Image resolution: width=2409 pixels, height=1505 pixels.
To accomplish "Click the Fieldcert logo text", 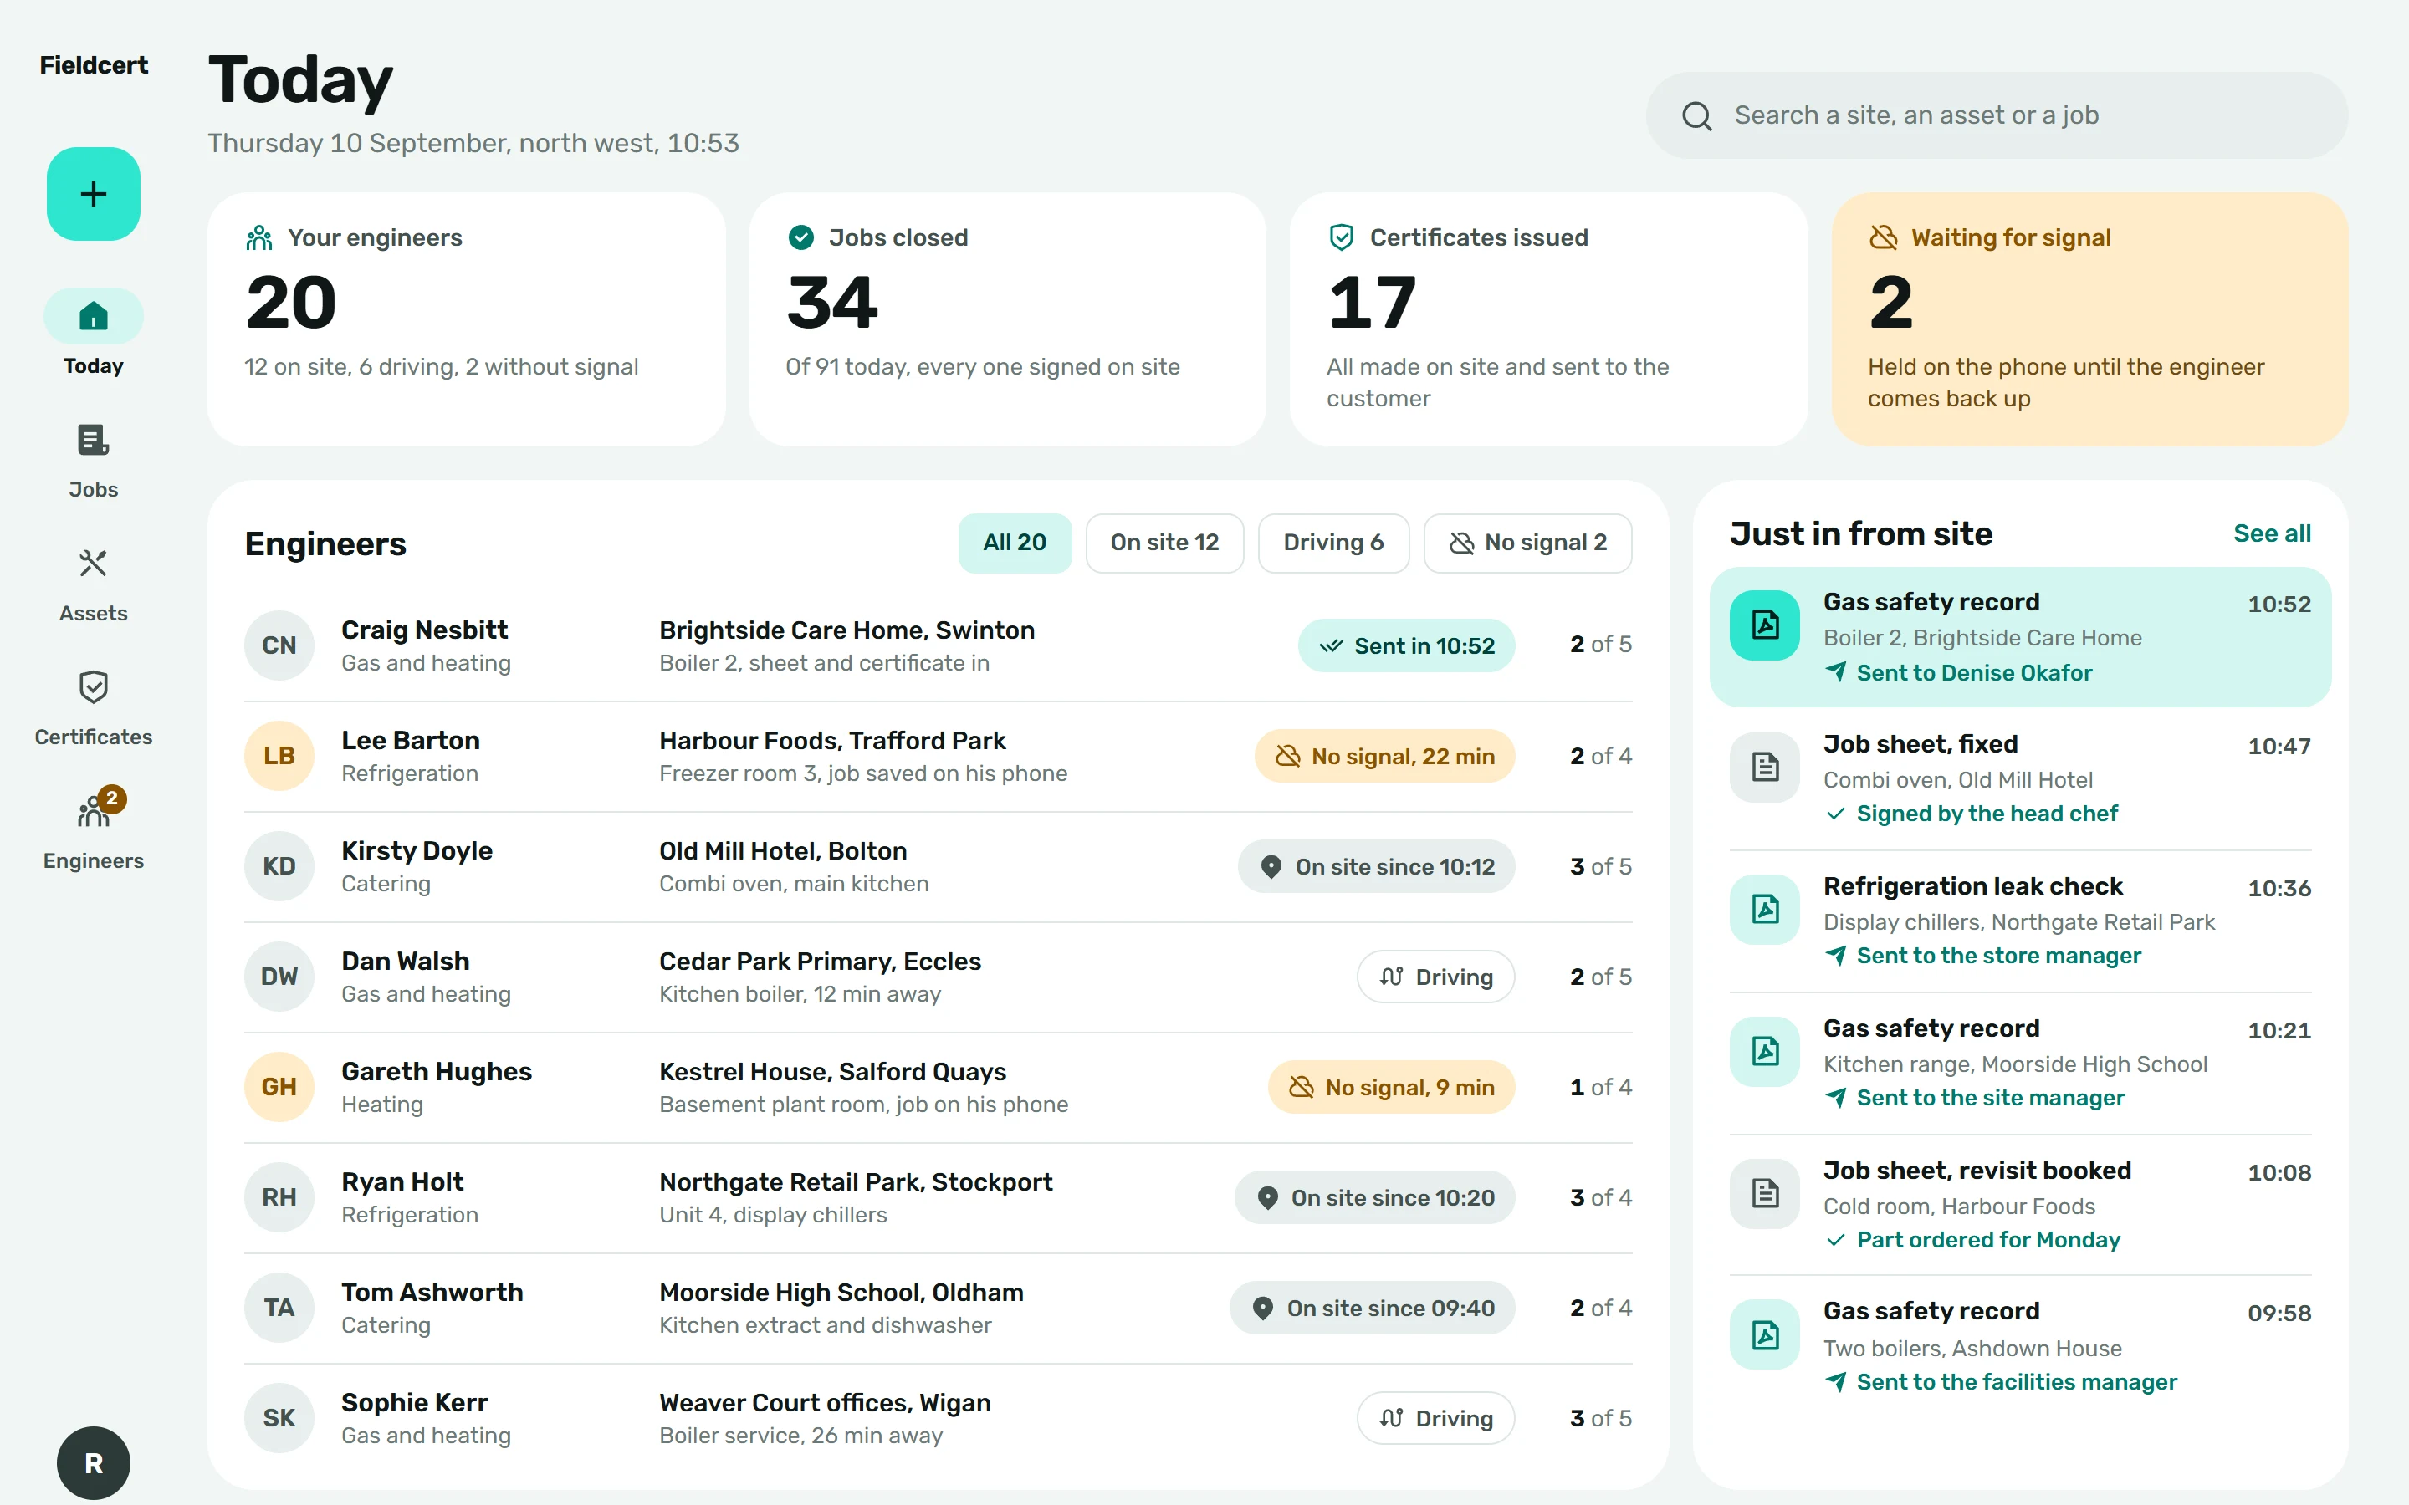I will tap(94, 66).
